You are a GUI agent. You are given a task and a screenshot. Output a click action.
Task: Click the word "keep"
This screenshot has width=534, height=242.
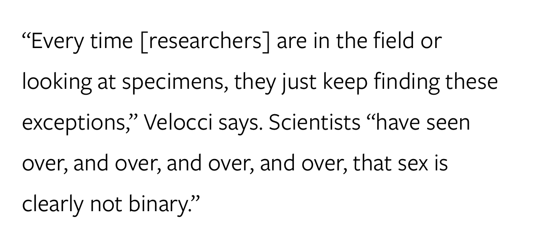(352, 83)
